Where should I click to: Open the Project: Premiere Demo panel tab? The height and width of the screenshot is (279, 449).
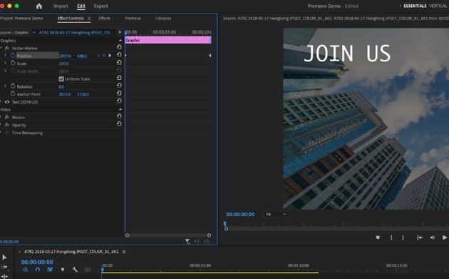click(22, 19)
